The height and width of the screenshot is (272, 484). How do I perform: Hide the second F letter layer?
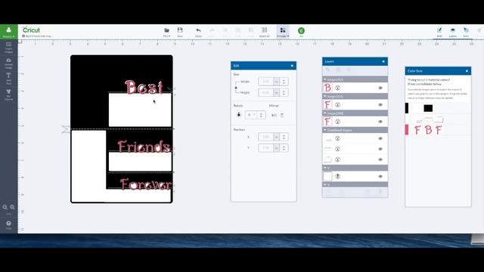(380, 122)
